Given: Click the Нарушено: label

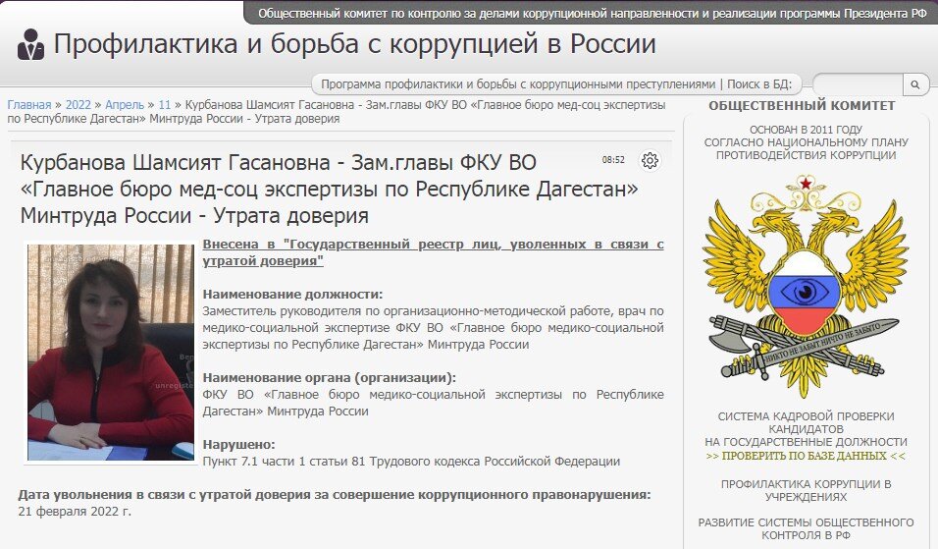Looking at the screenshot, I should point(238,444).
